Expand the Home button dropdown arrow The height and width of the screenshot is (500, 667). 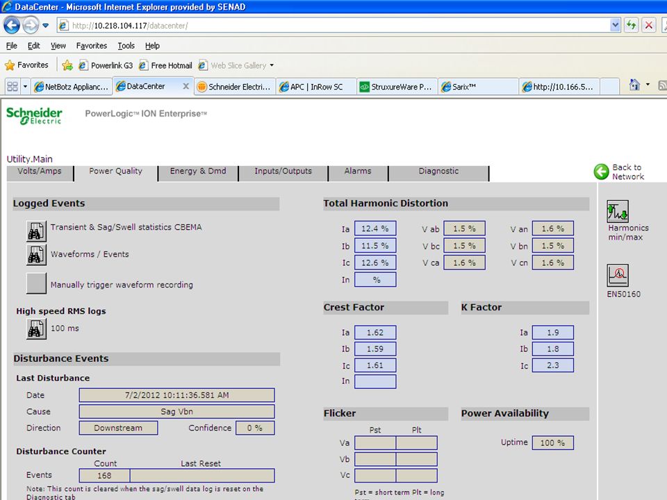point(648,85)
